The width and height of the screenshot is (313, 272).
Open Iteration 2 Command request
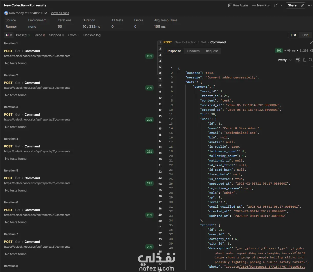32,83
